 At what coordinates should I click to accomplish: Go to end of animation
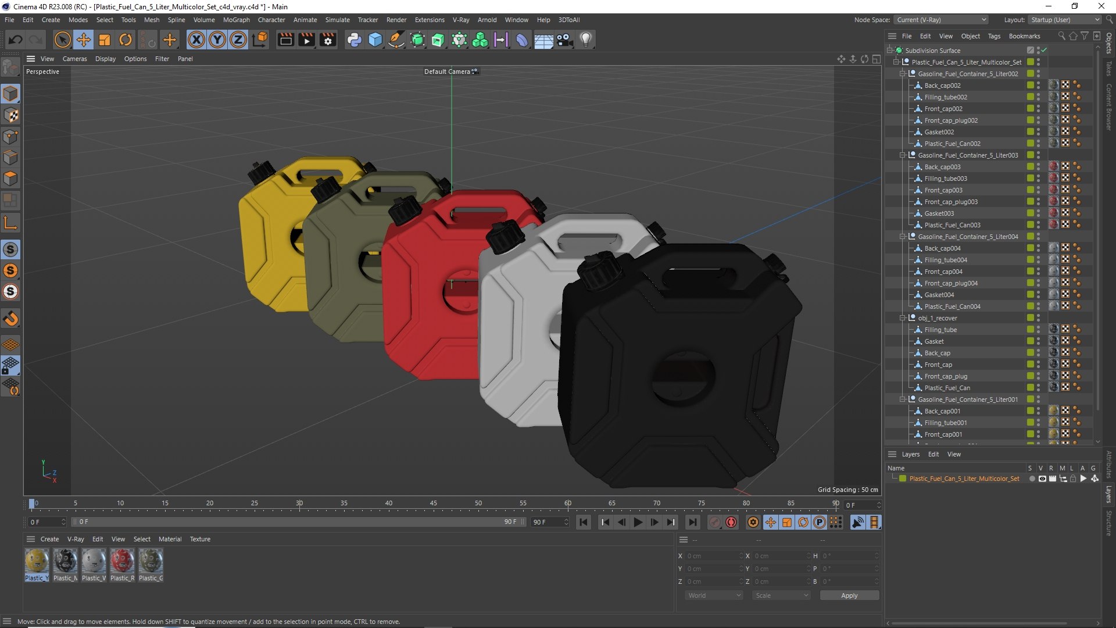click(x=692, y=522)
